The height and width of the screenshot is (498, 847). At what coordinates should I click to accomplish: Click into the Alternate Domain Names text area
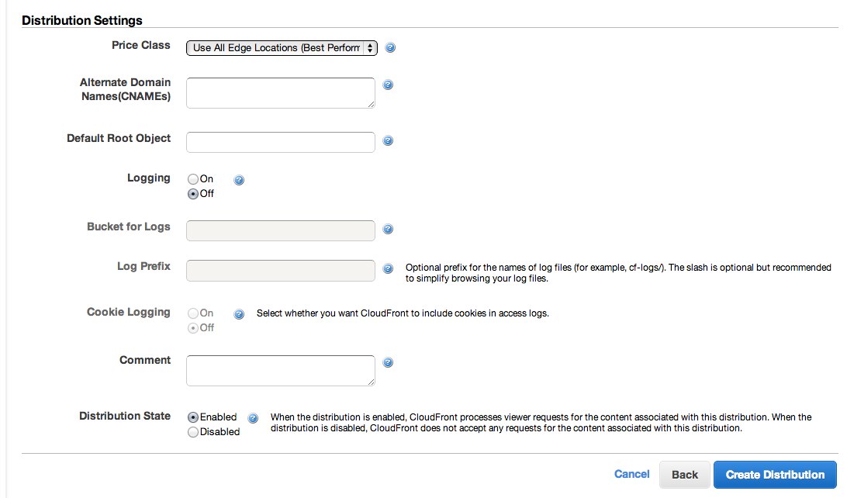pyautogui.click(x=281, y=92)
